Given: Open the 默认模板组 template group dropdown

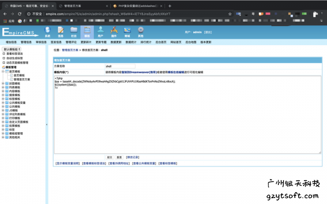Looking at the screenshot, I should point(11,49).
